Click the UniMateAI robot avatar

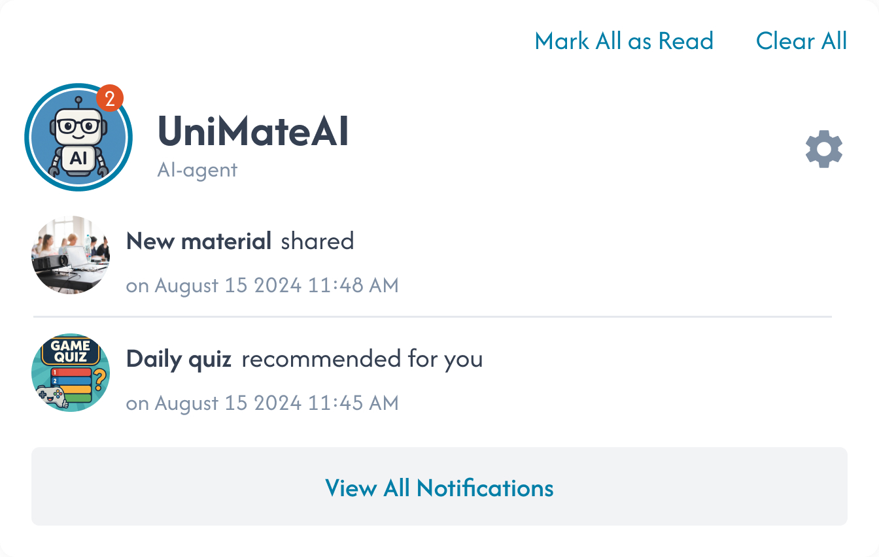[78, 137]
